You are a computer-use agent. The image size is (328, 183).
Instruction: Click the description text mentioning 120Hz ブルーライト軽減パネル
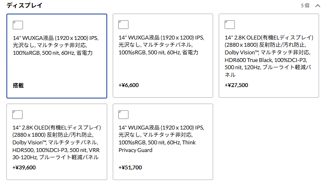coord(268,56)
